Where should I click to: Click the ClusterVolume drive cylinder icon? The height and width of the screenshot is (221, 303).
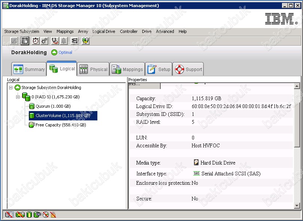pos(32,116)
